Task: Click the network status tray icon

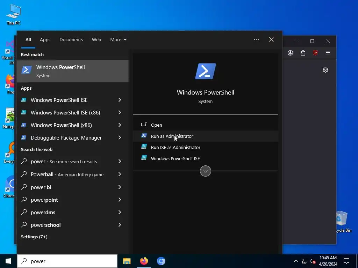Action: 305,261
